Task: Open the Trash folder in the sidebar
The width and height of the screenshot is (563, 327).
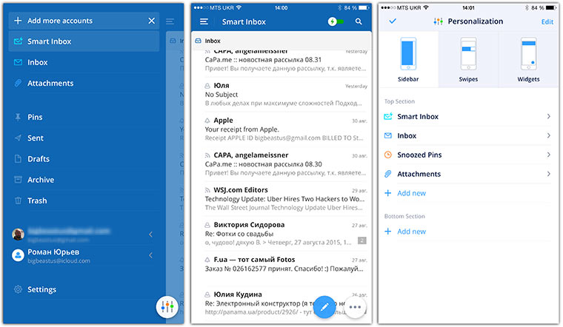Action: coord(84,200)
